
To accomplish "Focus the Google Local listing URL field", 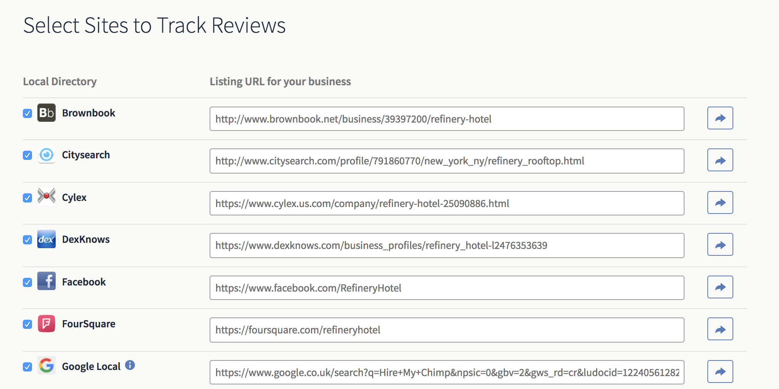I will coord(447,372).
